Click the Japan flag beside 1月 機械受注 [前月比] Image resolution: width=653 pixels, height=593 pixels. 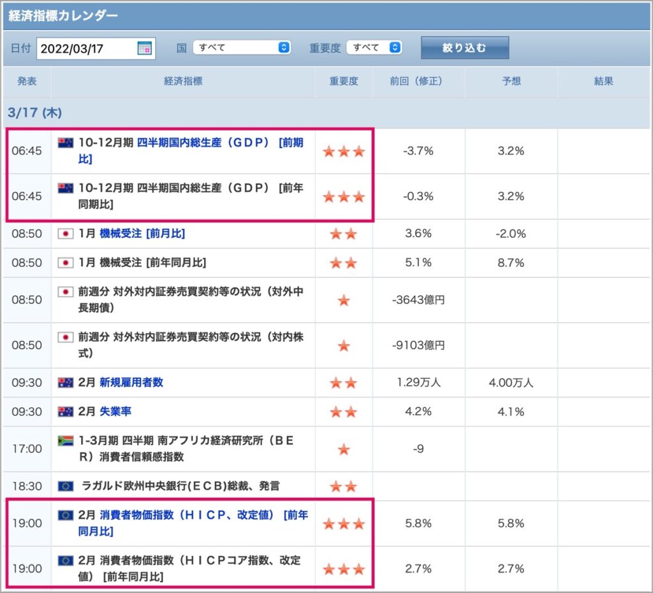click(x=66, y=233)
